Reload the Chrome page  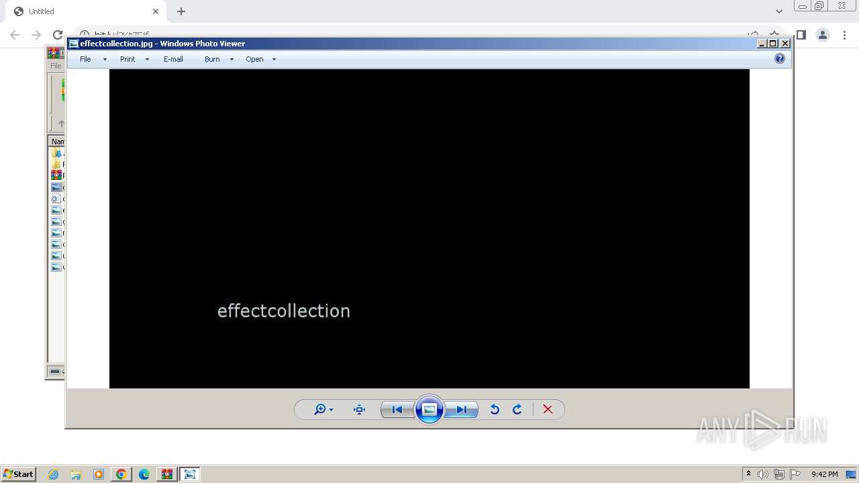[58, 35]
